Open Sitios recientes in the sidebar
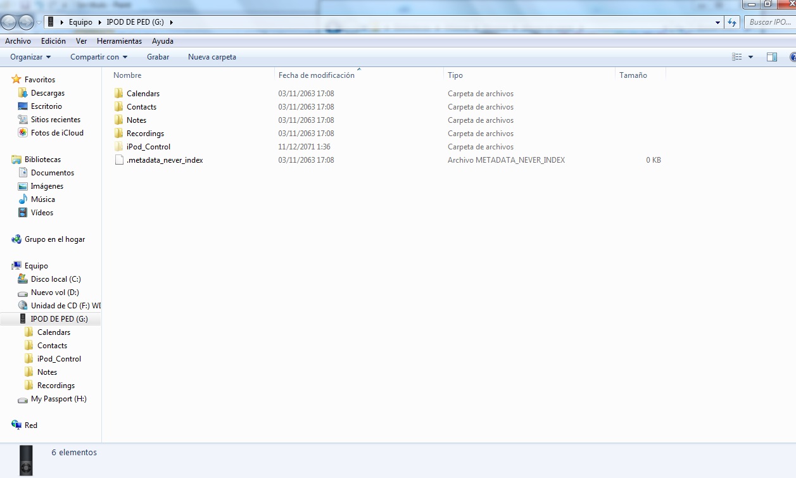The width and height of the screenshot is (796, 478). click(x=56, y=120)
